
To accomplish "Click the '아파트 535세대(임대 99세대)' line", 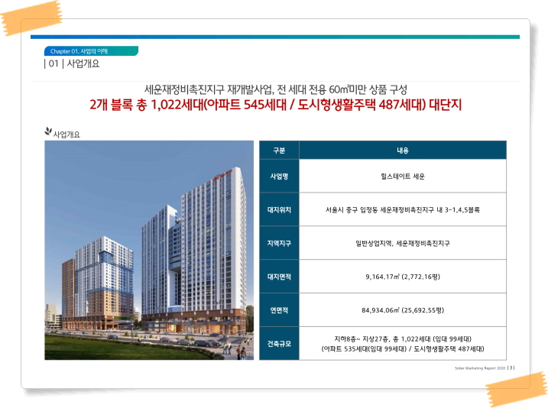I will [403, 348].
